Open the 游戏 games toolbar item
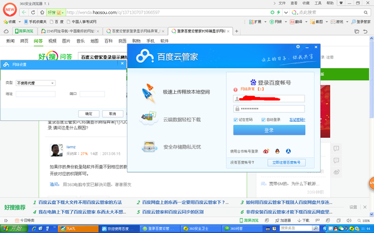The image size is (374, 233). 337,22
